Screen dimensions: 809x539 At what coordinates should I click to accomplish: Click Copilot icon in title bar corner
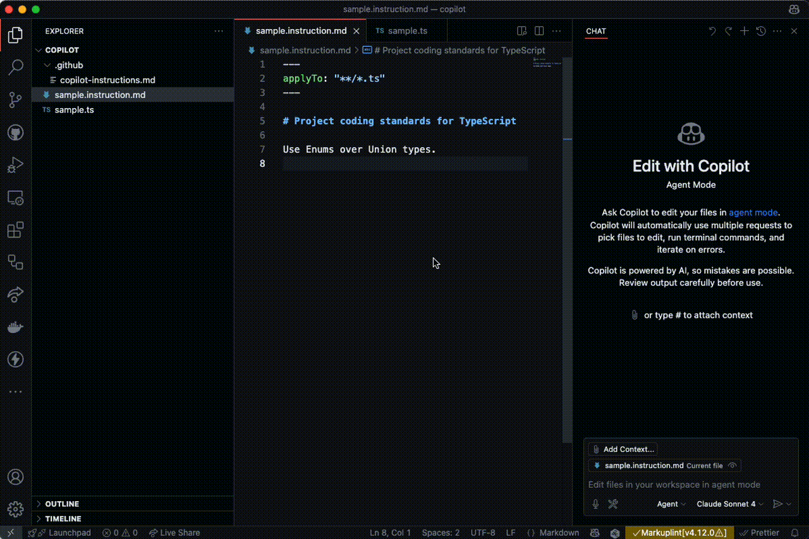[794, 9]
